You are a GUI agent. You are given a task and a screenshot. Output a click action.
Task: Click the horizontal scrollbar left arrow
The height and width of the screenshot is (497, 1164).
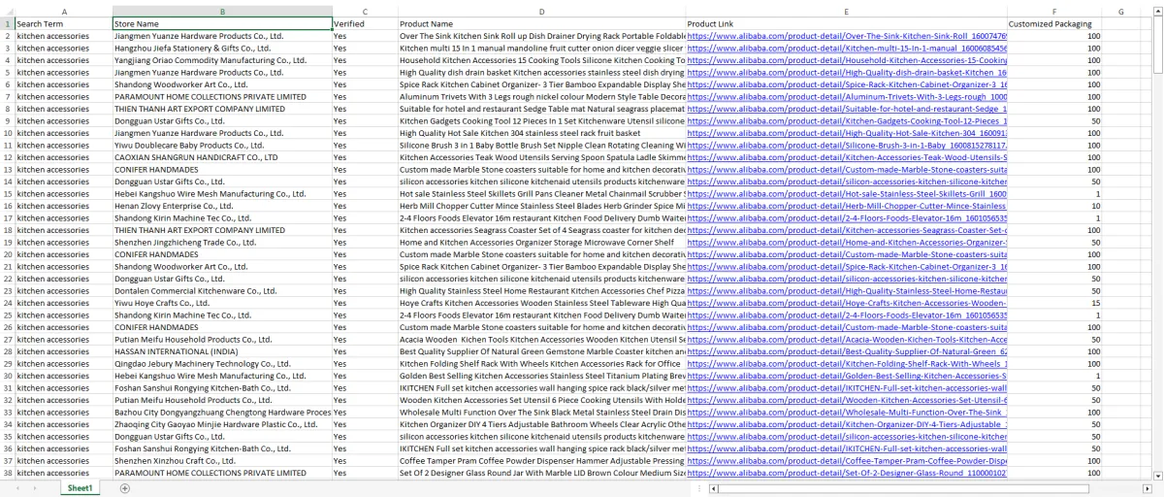click(715, 488)
